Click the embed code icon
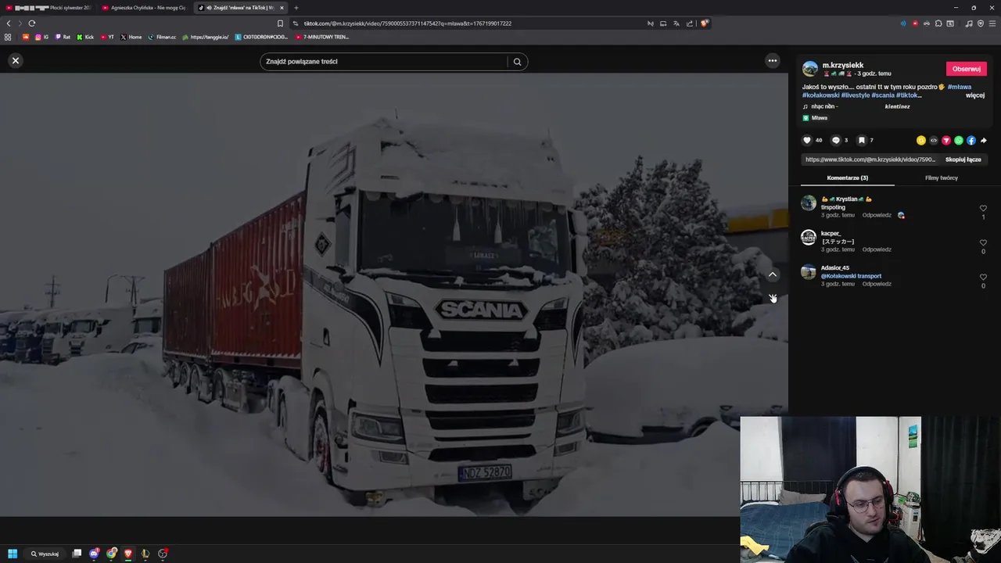The height and width of the screenshot is (563, 1001). tap(934, 141)
